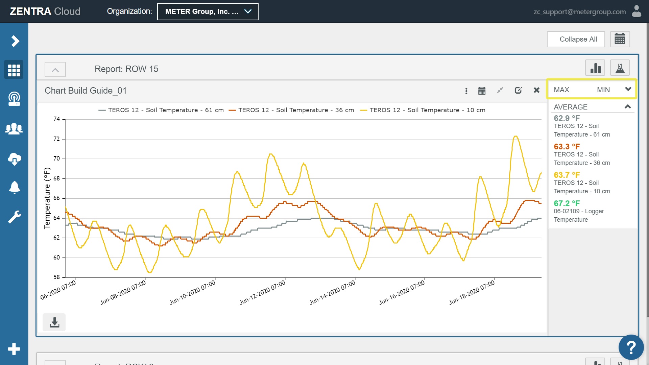Open the users group icon in sidebar
The width and height of the screenshot is (649, 365).
14,129
